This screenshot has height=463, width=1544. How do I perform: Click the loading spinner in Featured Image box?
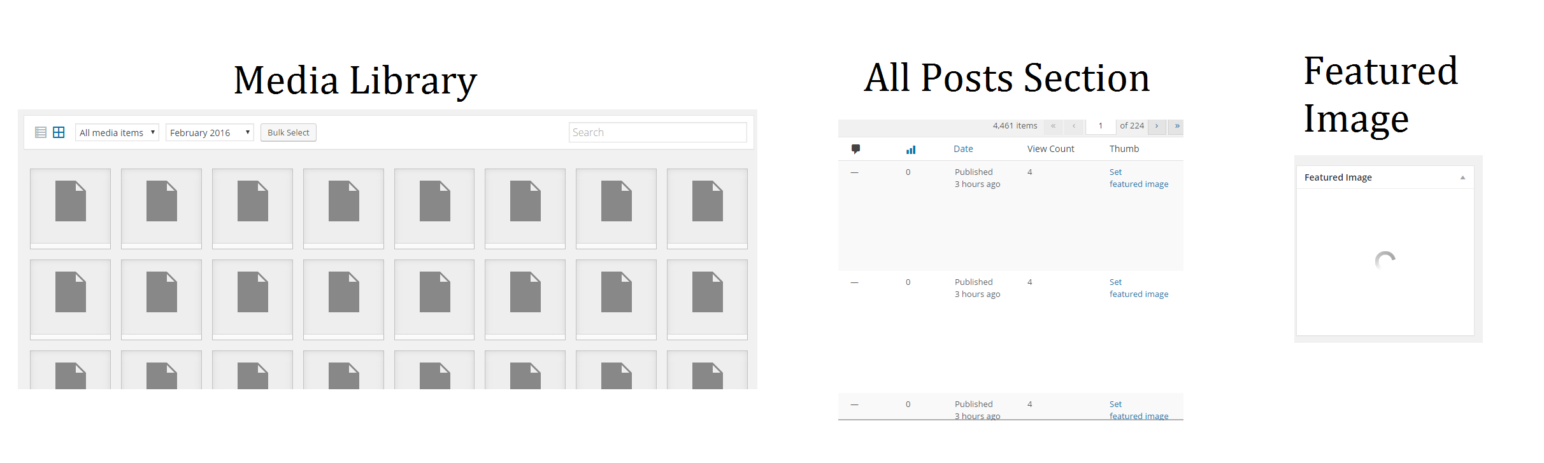point(1385,261)
